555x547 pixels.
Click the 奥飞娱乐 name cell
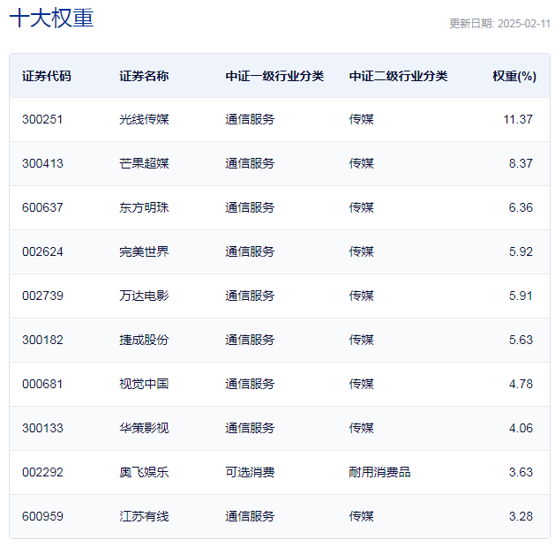point(144,472)
